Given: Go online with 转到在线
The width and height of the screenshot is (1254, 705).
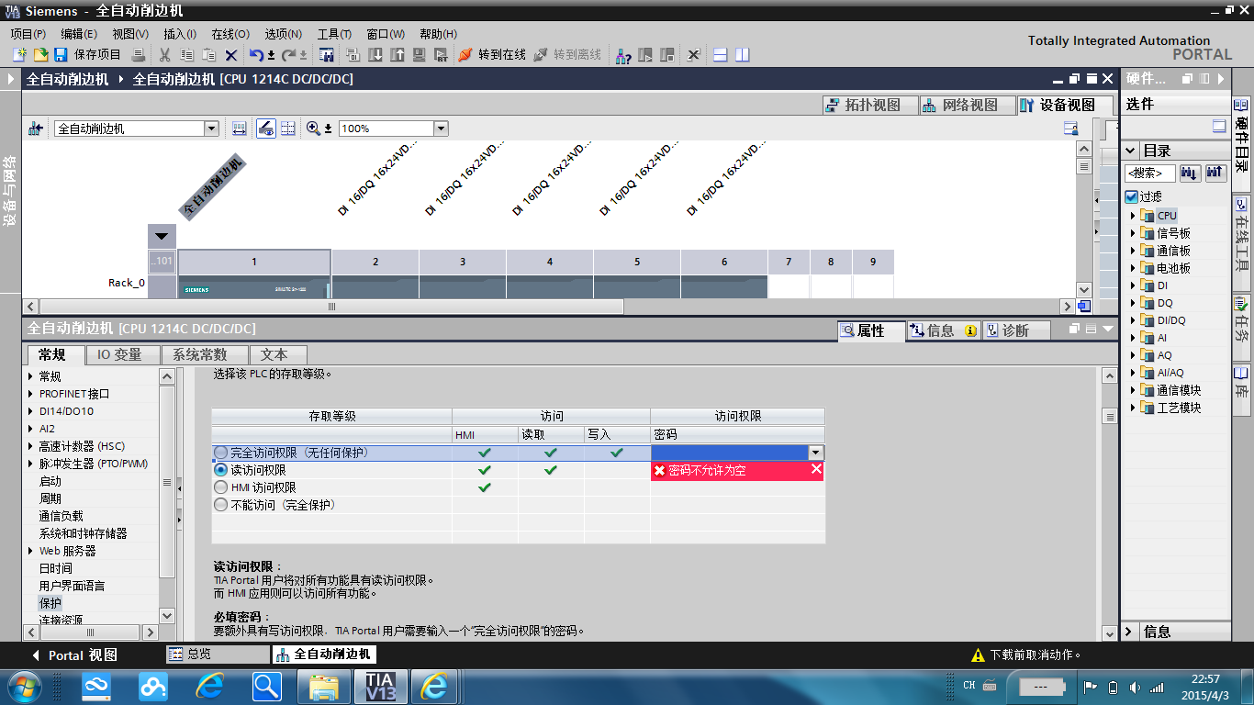Looking at the screenshot, I should [492, 55].
